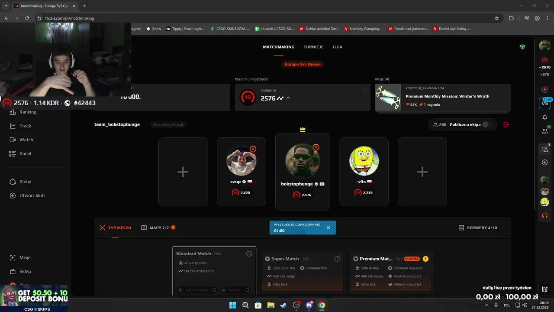Open the Chrome profile avatar icon

tap(537, 18)
